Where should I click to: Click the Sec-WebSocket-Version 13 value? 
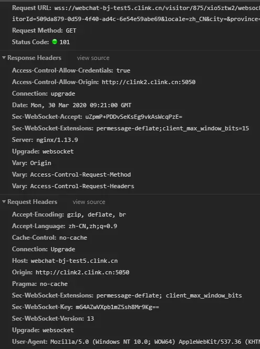coord(90,319)
